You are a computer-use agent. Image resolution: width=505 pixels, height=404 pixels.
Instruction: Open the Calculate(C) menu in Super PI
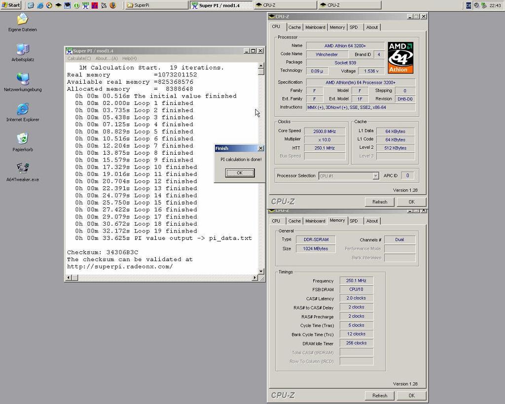[x=79, y=59]
